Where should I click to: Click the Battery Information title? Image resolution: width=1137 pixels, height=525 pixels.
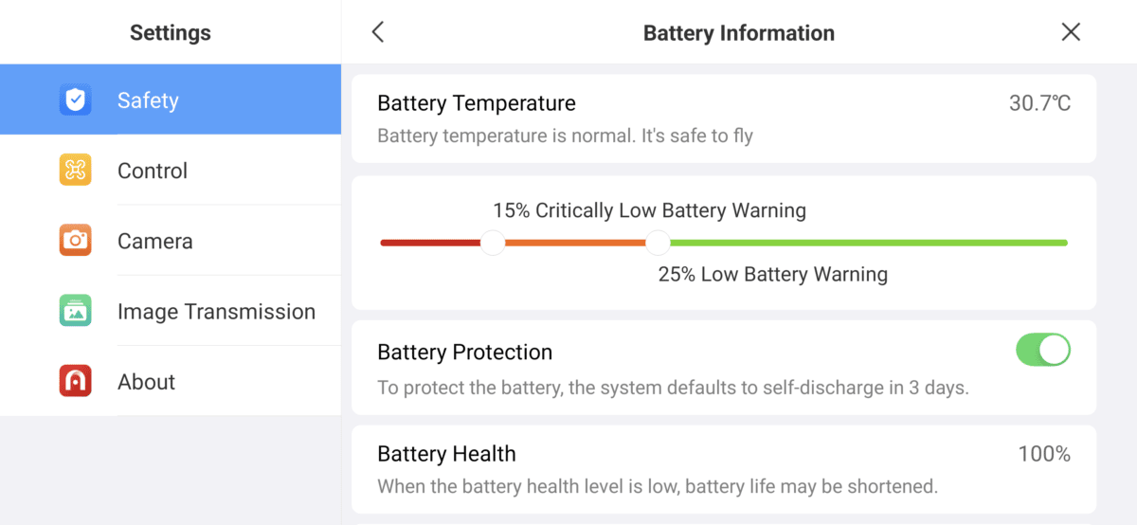tap(739, 33)
